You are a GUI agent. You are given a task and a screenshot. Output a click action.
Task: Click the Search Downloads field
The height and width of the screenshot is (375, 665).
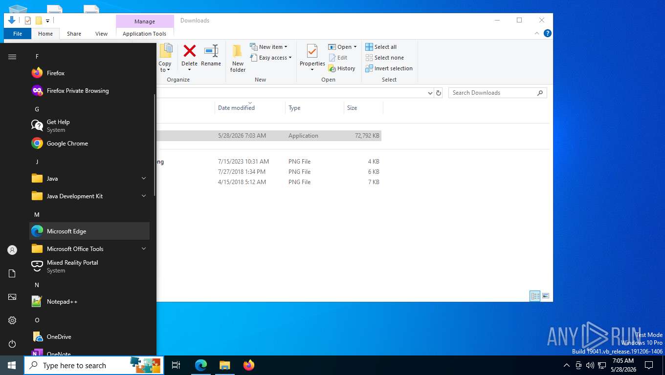click(497, 93)
